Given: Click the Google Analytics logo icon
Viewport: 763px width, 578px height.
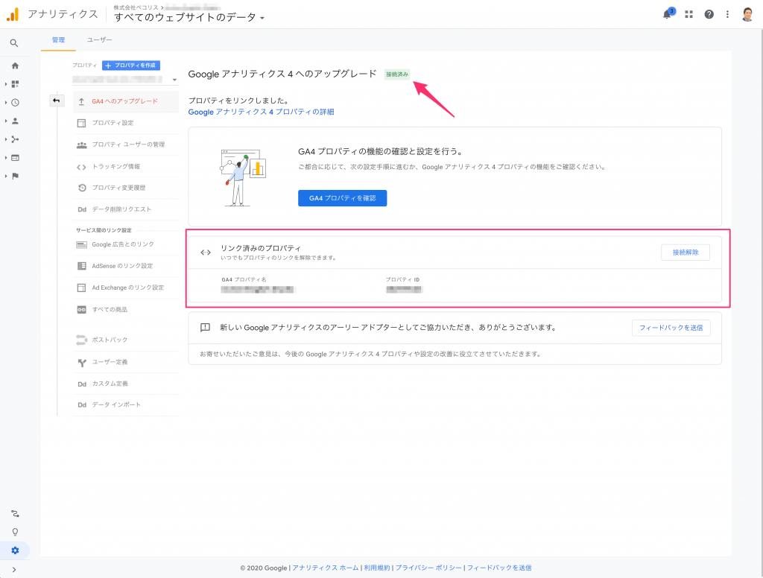Looking at the screenshot, I should [13, 14].
